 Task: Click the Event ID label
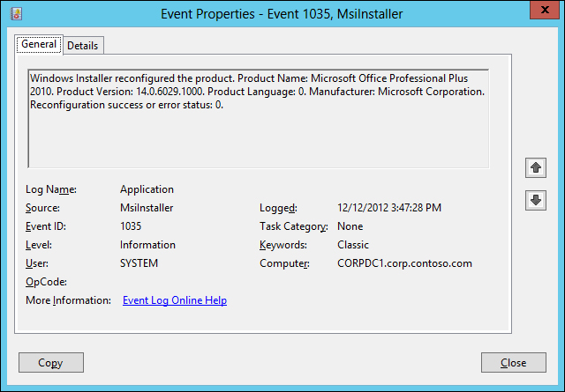46,226
